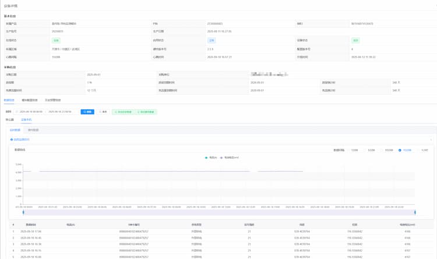Click the blue search button with magnifier icon

pyautogui.click(x=87, y=112)
